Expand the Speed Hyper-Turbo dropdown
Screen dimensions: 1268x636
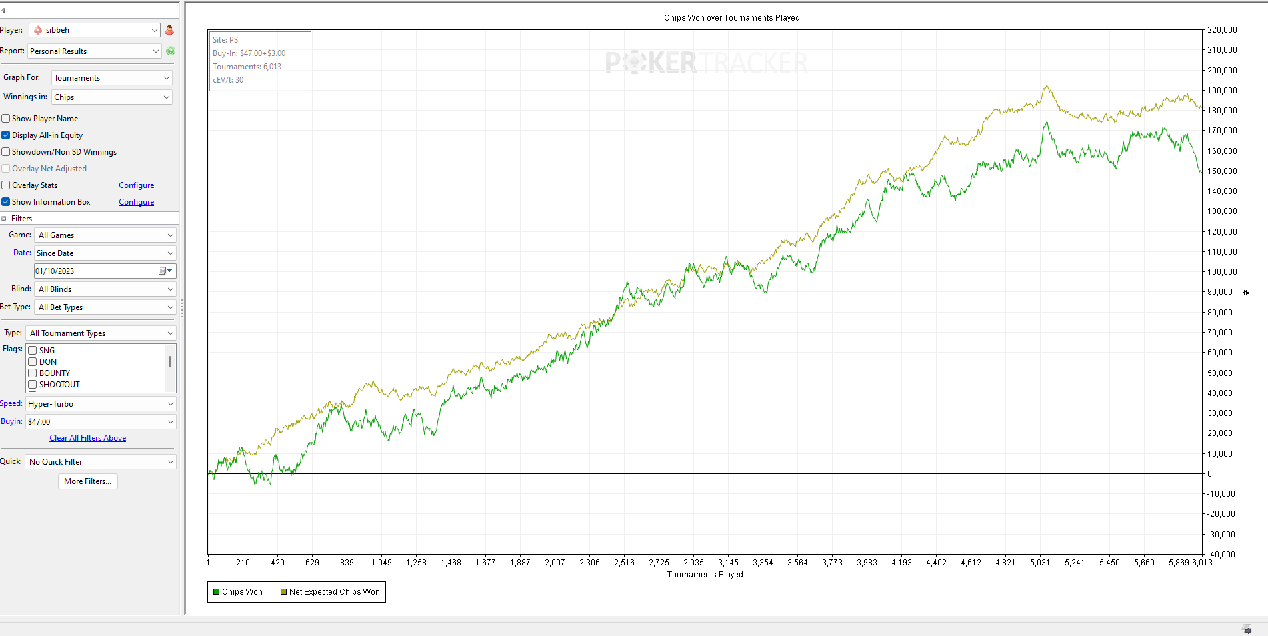pos(101,404)
